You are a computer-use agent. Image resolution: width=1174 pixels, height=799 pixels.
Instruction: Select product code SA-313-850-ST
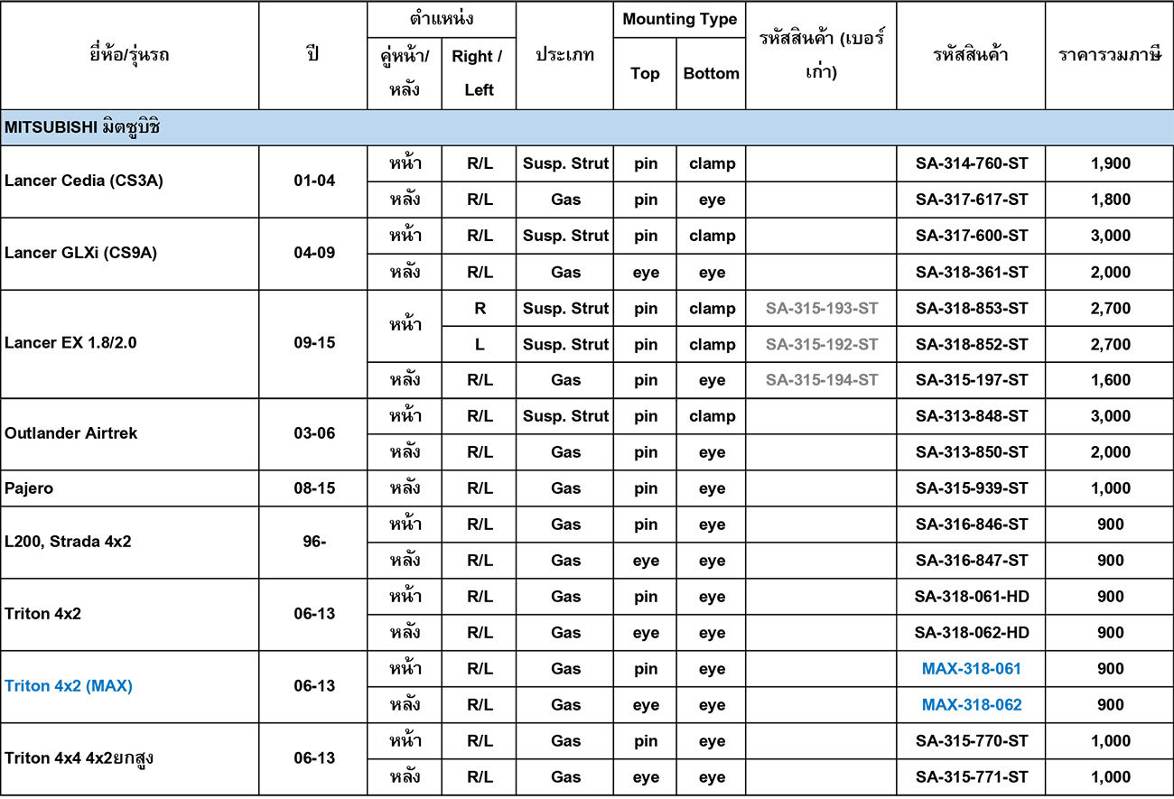click(x=972, y=452)
